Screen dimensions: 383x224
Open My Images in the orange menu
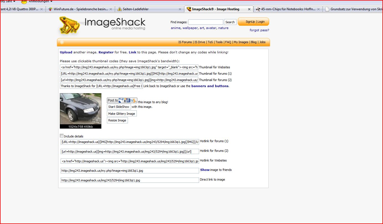(x=241, y=42)
